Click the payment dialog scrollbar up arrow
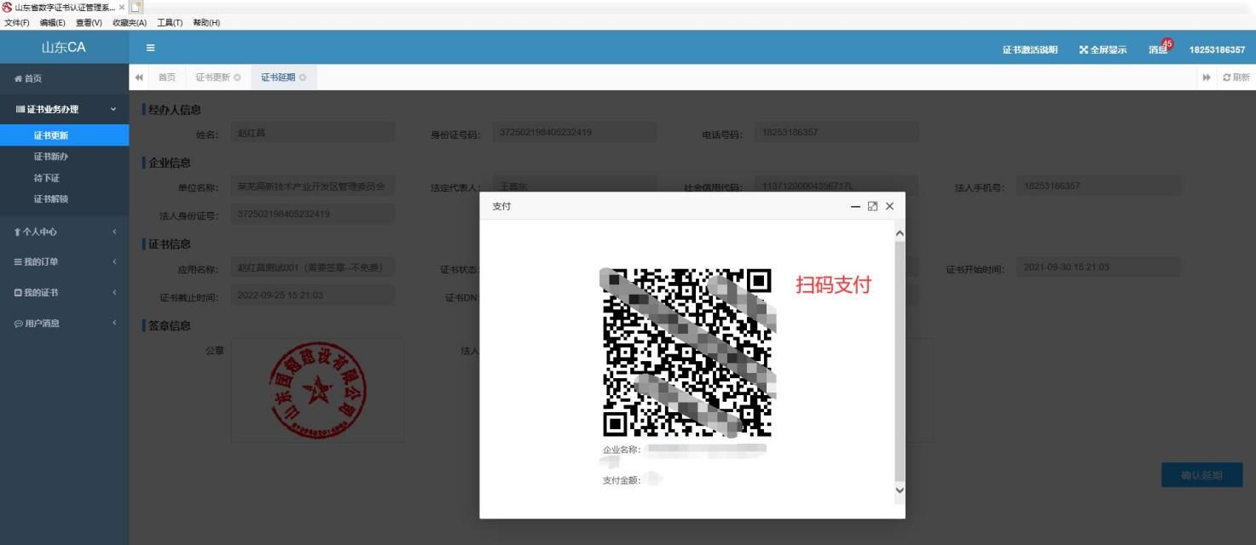This screenshot has height=545, width=1256. point(899,233)
